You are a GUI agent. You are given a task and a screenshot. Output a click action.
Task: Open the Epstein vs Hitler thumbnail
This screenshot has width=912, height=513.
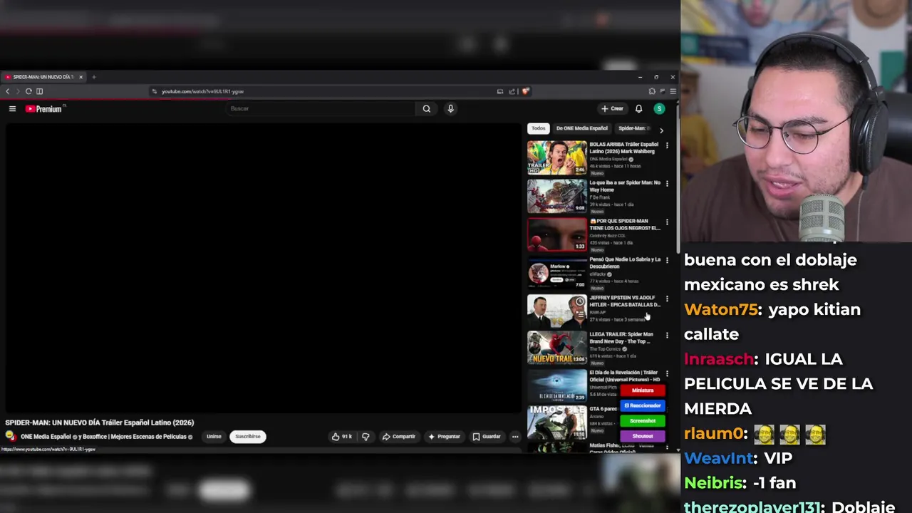[x=557, y=311]
